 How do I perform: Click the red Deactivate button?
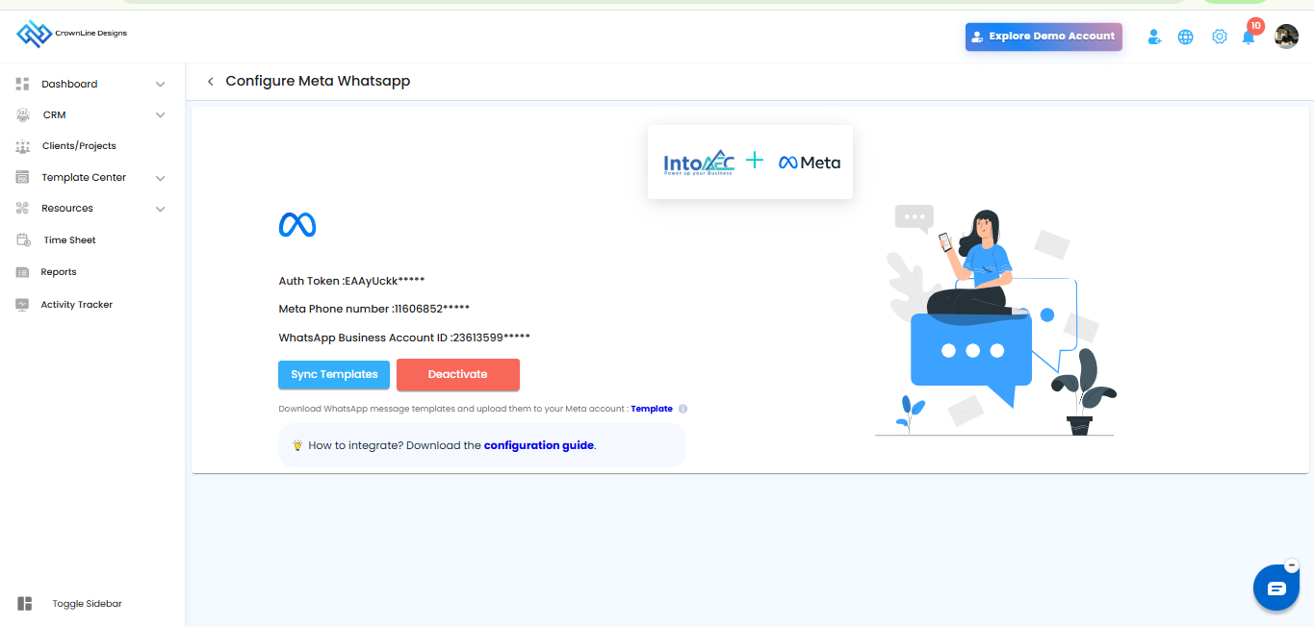click(458, 374)
